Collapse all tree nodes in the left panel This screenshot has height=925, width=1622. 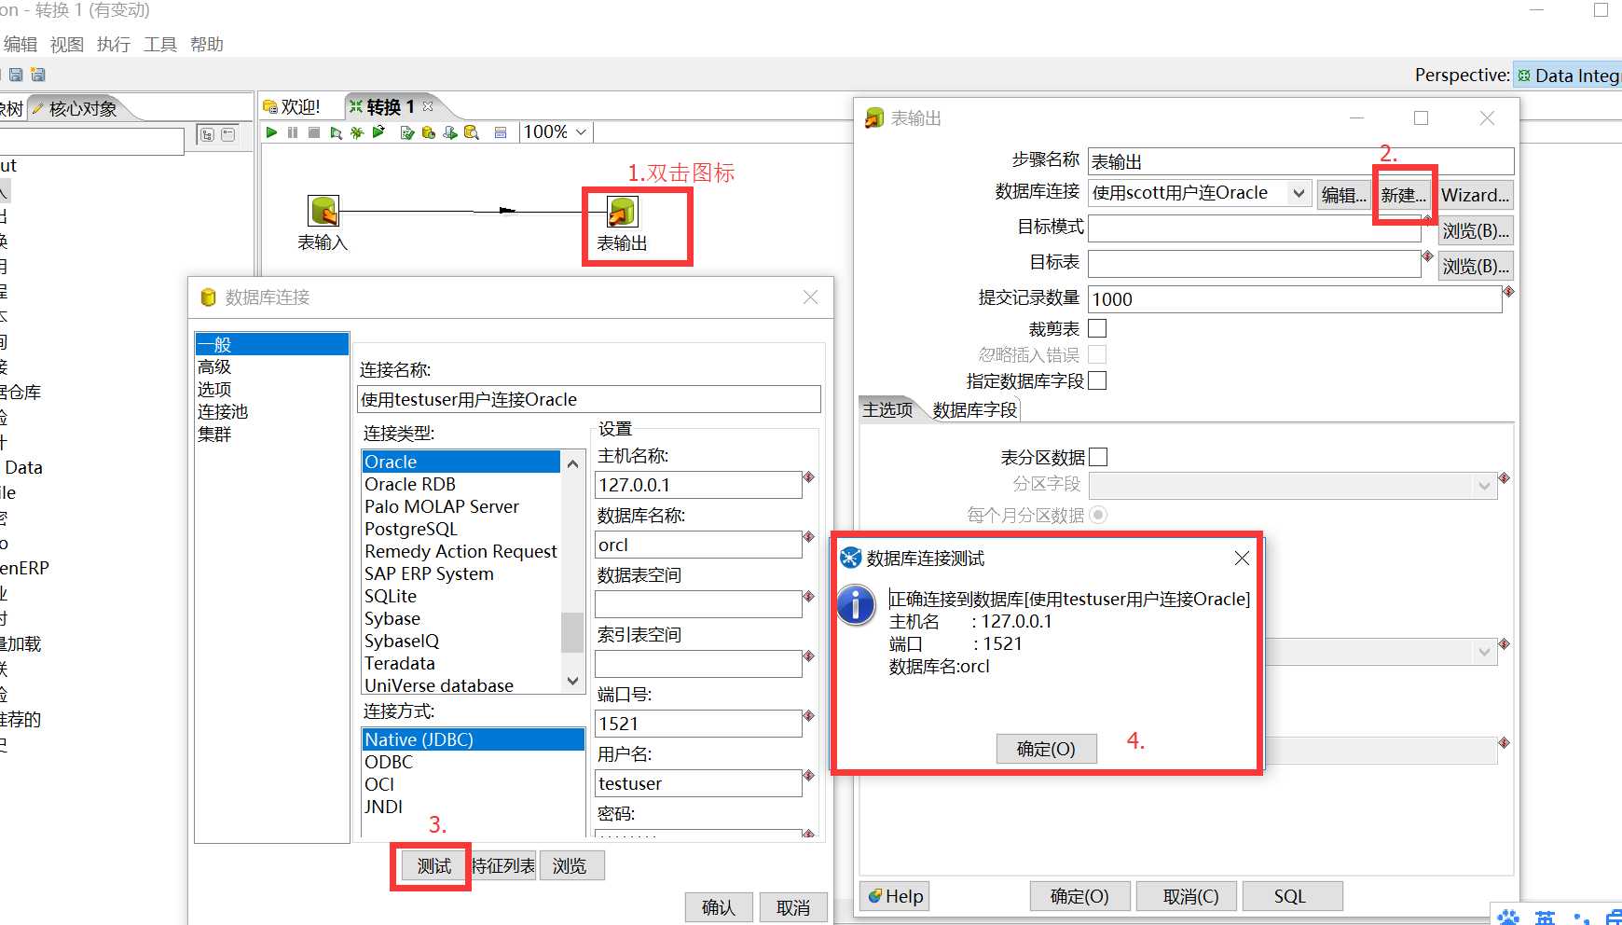coord(227,135)
